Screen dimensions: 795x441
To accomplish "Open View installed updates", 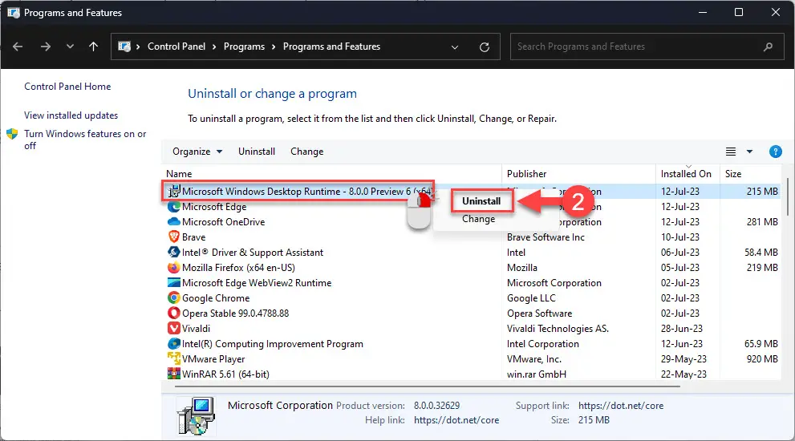I will point(71,115).
